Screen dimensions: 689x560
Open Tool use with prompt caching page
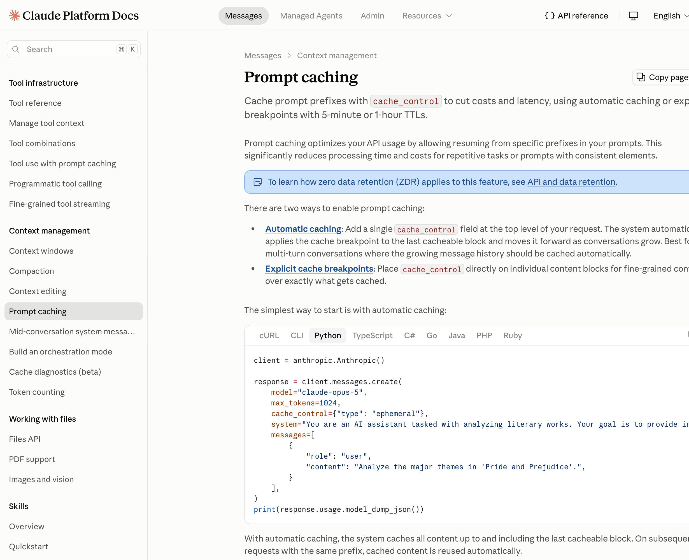pyautogui.click(x=62, y=164)
